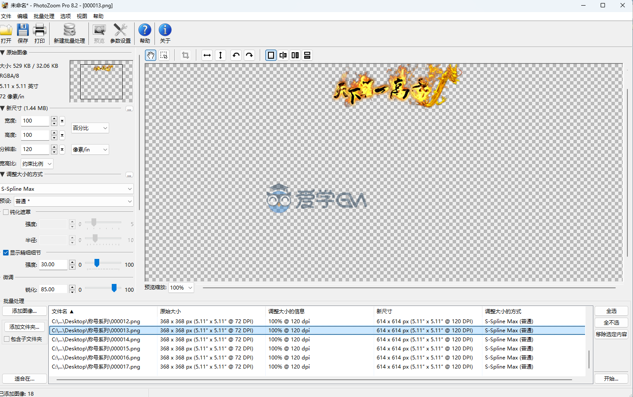Select batch row 000012.png
633x397 pixels.
tap(317, 321)
